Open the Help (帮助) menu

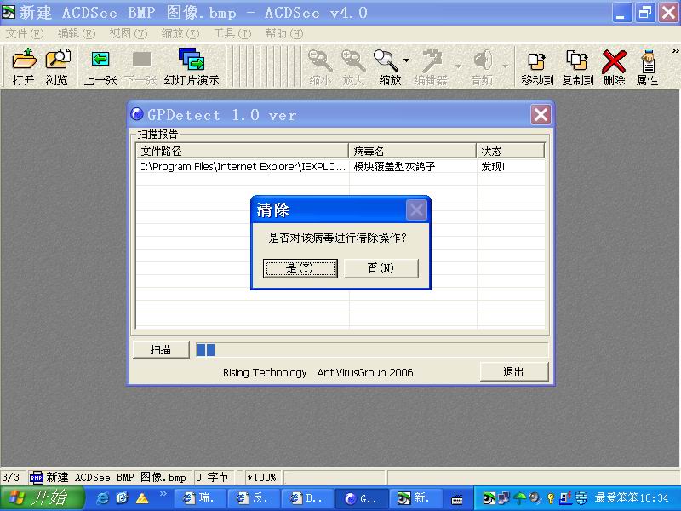click(x=284, y=33)
